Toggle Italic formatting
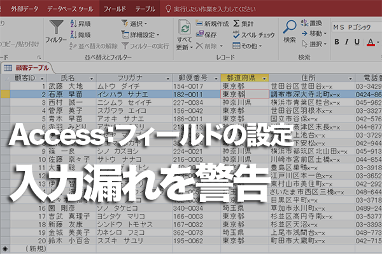The height and width of the screenshot is (254, 382). 347,42
